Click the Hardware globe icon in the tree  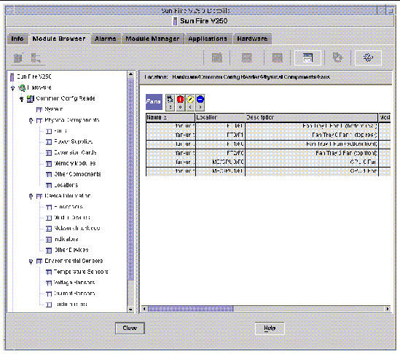[x=22, y=87]
